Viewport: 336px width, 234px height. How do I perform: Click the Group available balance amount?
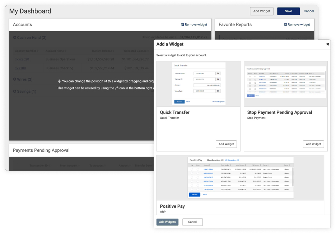pos(193,37)
